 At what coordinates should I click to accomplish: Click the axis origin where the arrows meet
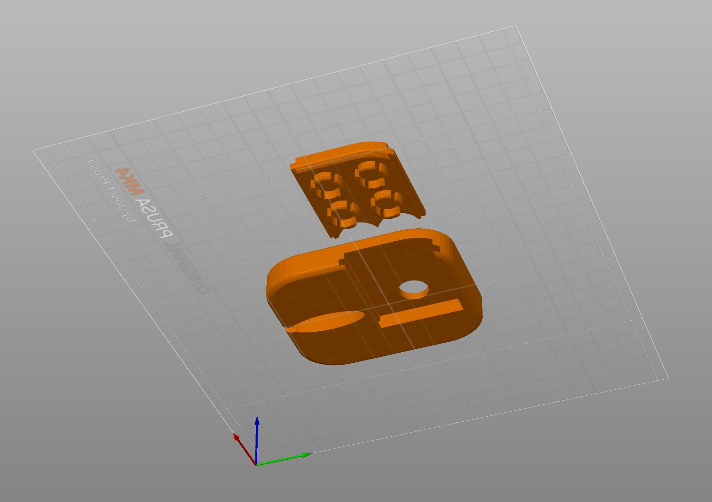[256, 464]
